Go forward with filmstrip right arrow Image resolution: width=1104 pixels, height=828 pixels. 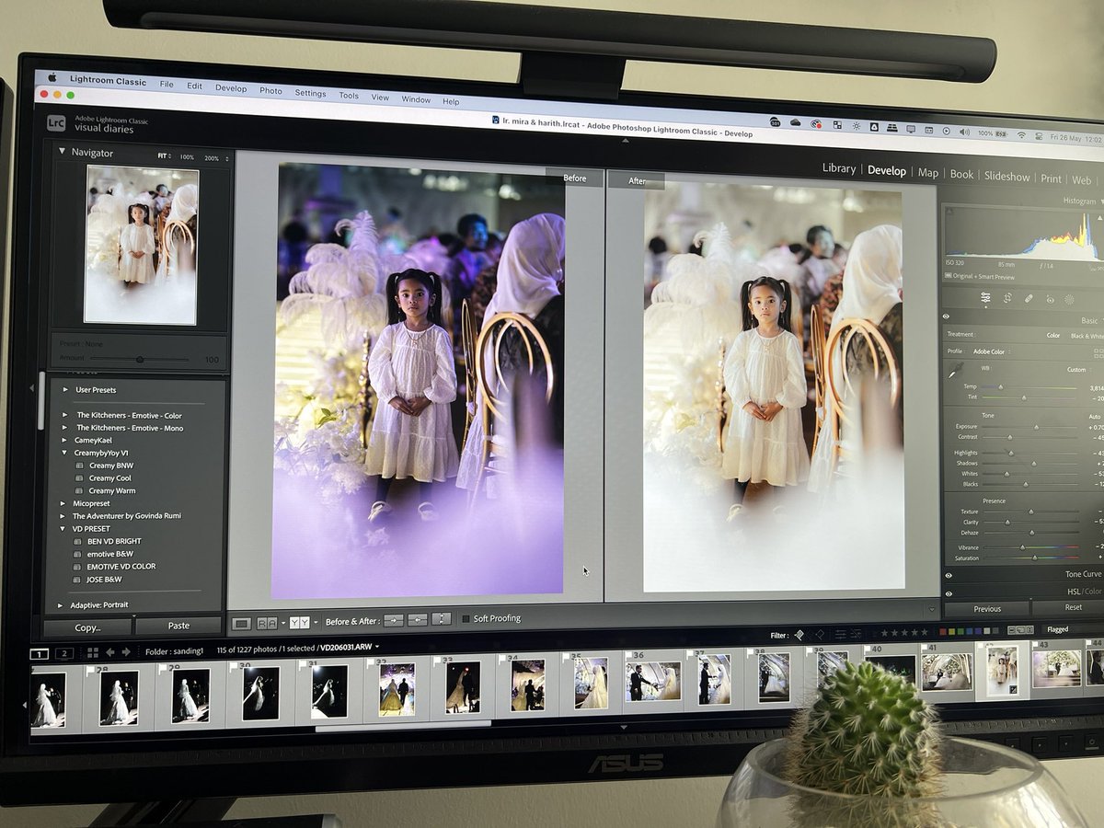click(126, 653)
